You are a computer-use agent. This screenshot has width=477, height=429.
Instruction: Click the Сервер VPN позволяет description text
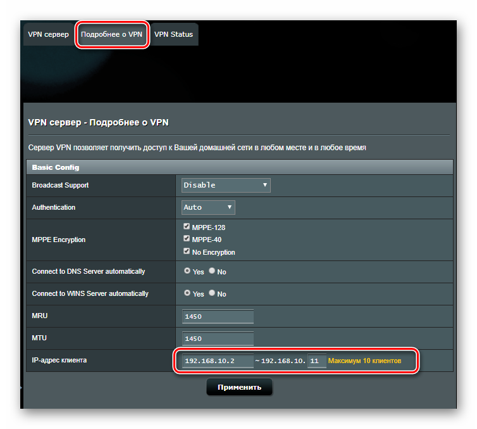tap(197, 148)
